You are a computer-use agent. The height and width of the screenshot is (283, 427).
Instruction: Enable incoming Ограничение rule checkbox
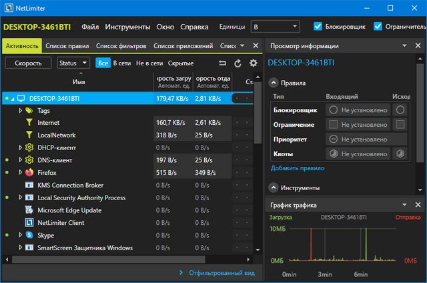pos(333,124)
